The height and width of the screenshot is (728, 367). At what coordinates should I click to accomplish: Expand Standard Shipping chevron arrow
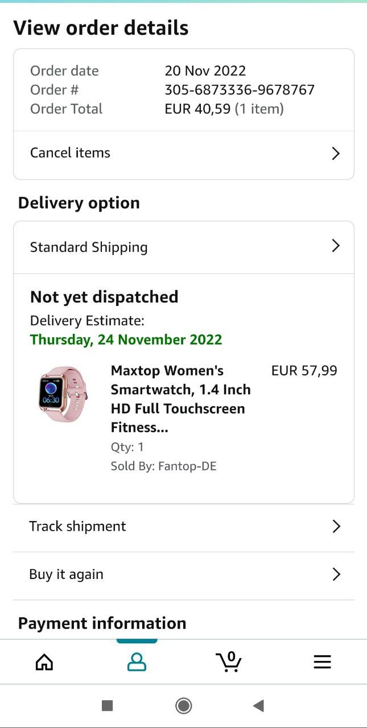336,246
